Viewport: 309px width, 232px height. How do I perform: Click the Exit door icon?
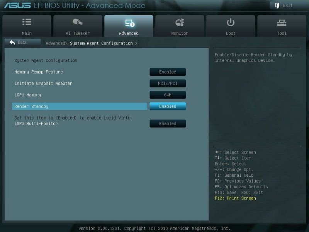point(277,5)
